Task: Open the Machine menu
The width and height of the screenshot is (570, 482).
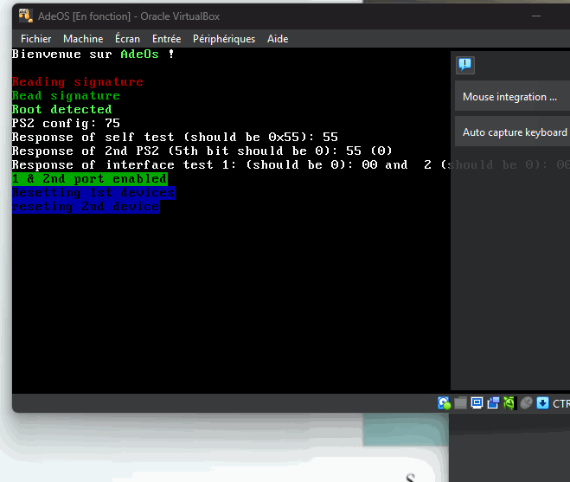Action: tap(83, 39)
